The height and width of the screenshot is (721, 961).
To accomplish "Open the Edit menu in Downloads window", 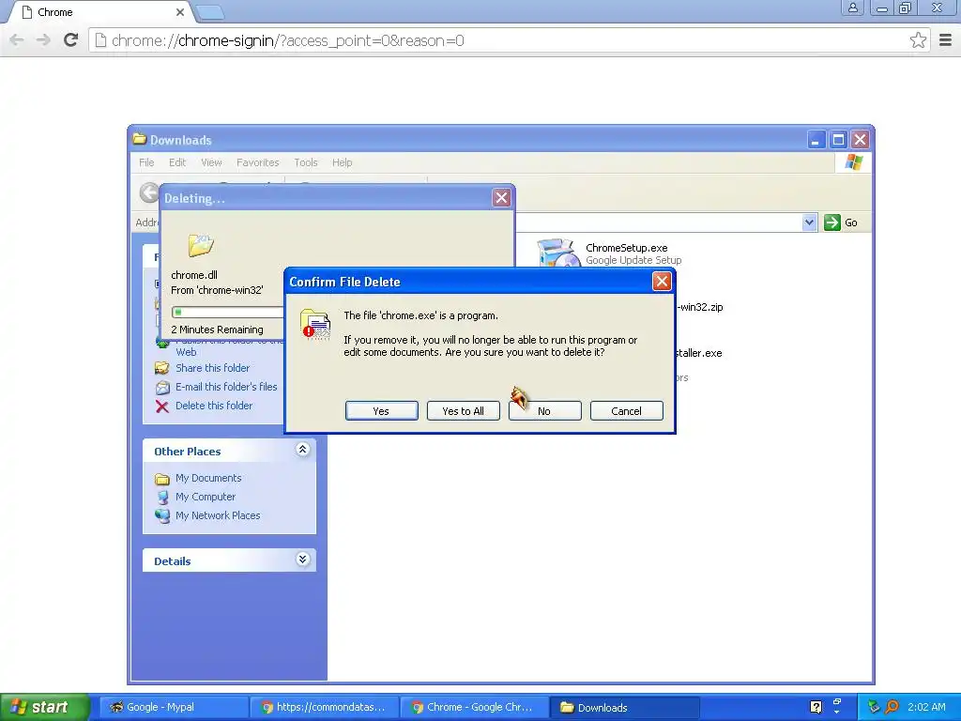I will click(177, 162).
